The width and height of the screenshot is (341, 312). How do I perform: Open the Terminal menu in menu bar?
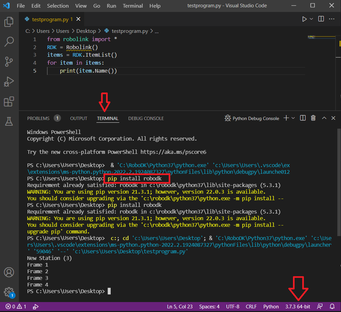133,6
